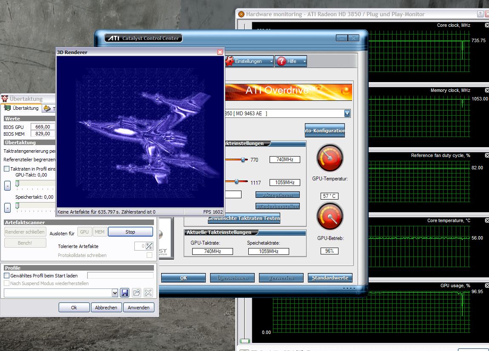
Task: Click the 1059MHz box beside the 1117 slider
Action: tap(285, 183)
